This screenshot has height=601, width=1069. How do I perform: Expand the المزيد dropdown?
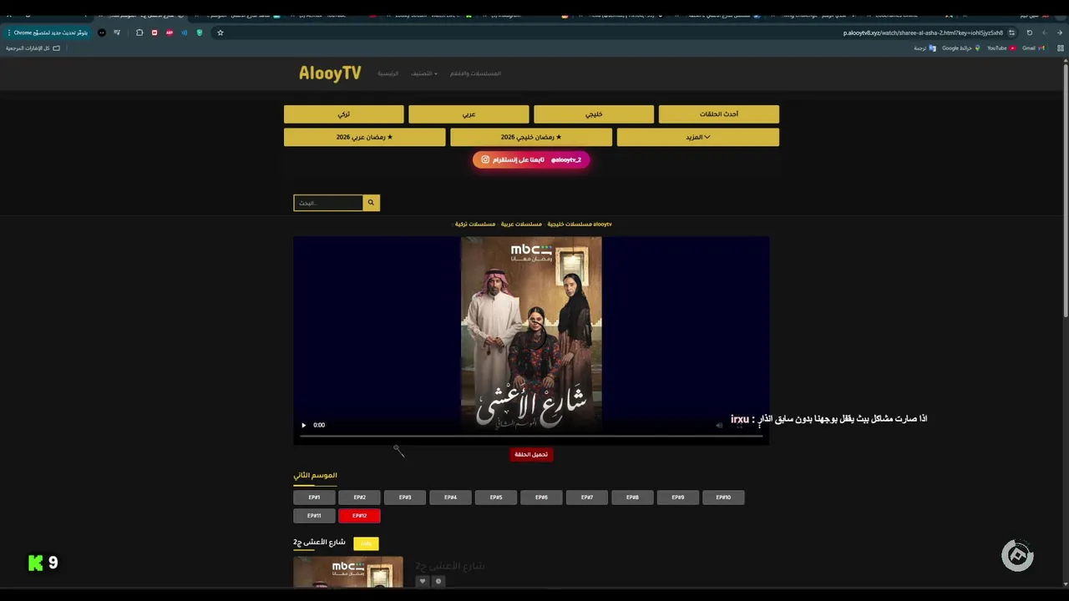[698, 137]
